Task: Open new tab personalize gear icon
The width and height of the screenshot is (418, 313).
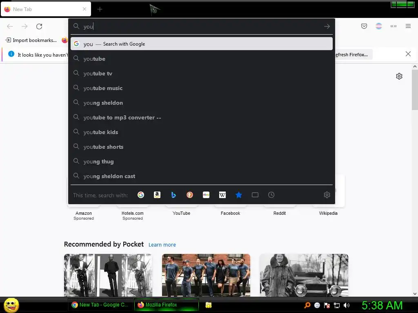Action: 399,76
